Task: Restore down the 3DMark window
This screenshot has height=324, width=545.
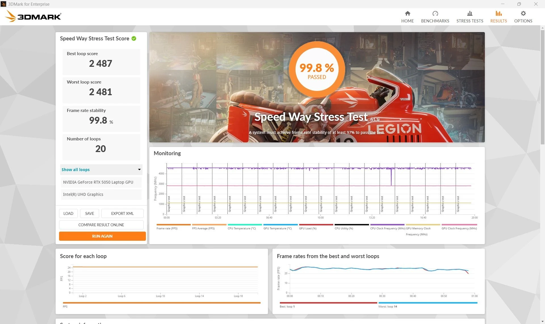Action: [x=519, y=4]
